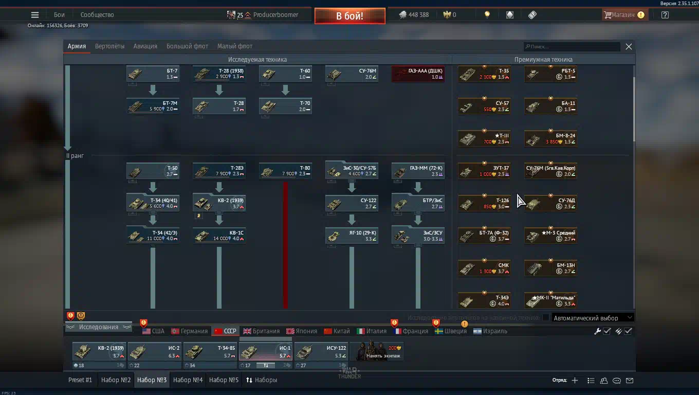Expand the Т-34 (40/41) vehicle group
Screen dimensions: 699x395
point(153,203)
